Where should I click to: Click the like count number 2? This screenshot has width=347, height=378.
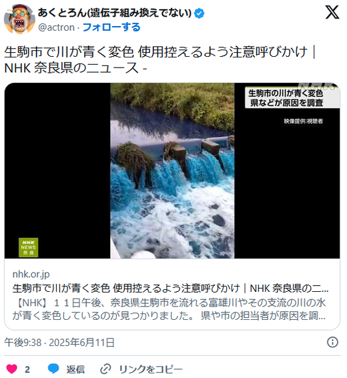[x=27, y=369]
